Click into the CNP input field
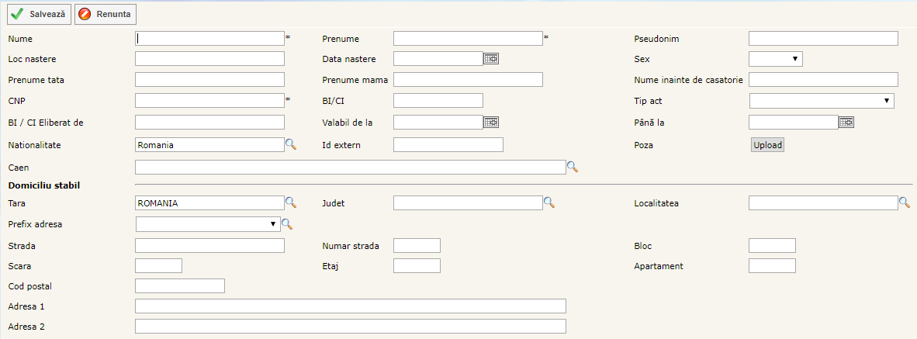Image resolution: width=917 pixels, height=339 pixels. point(209,100)
